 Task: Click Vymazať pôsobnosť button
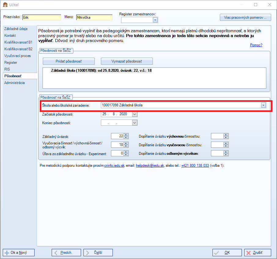coord(127,61)
